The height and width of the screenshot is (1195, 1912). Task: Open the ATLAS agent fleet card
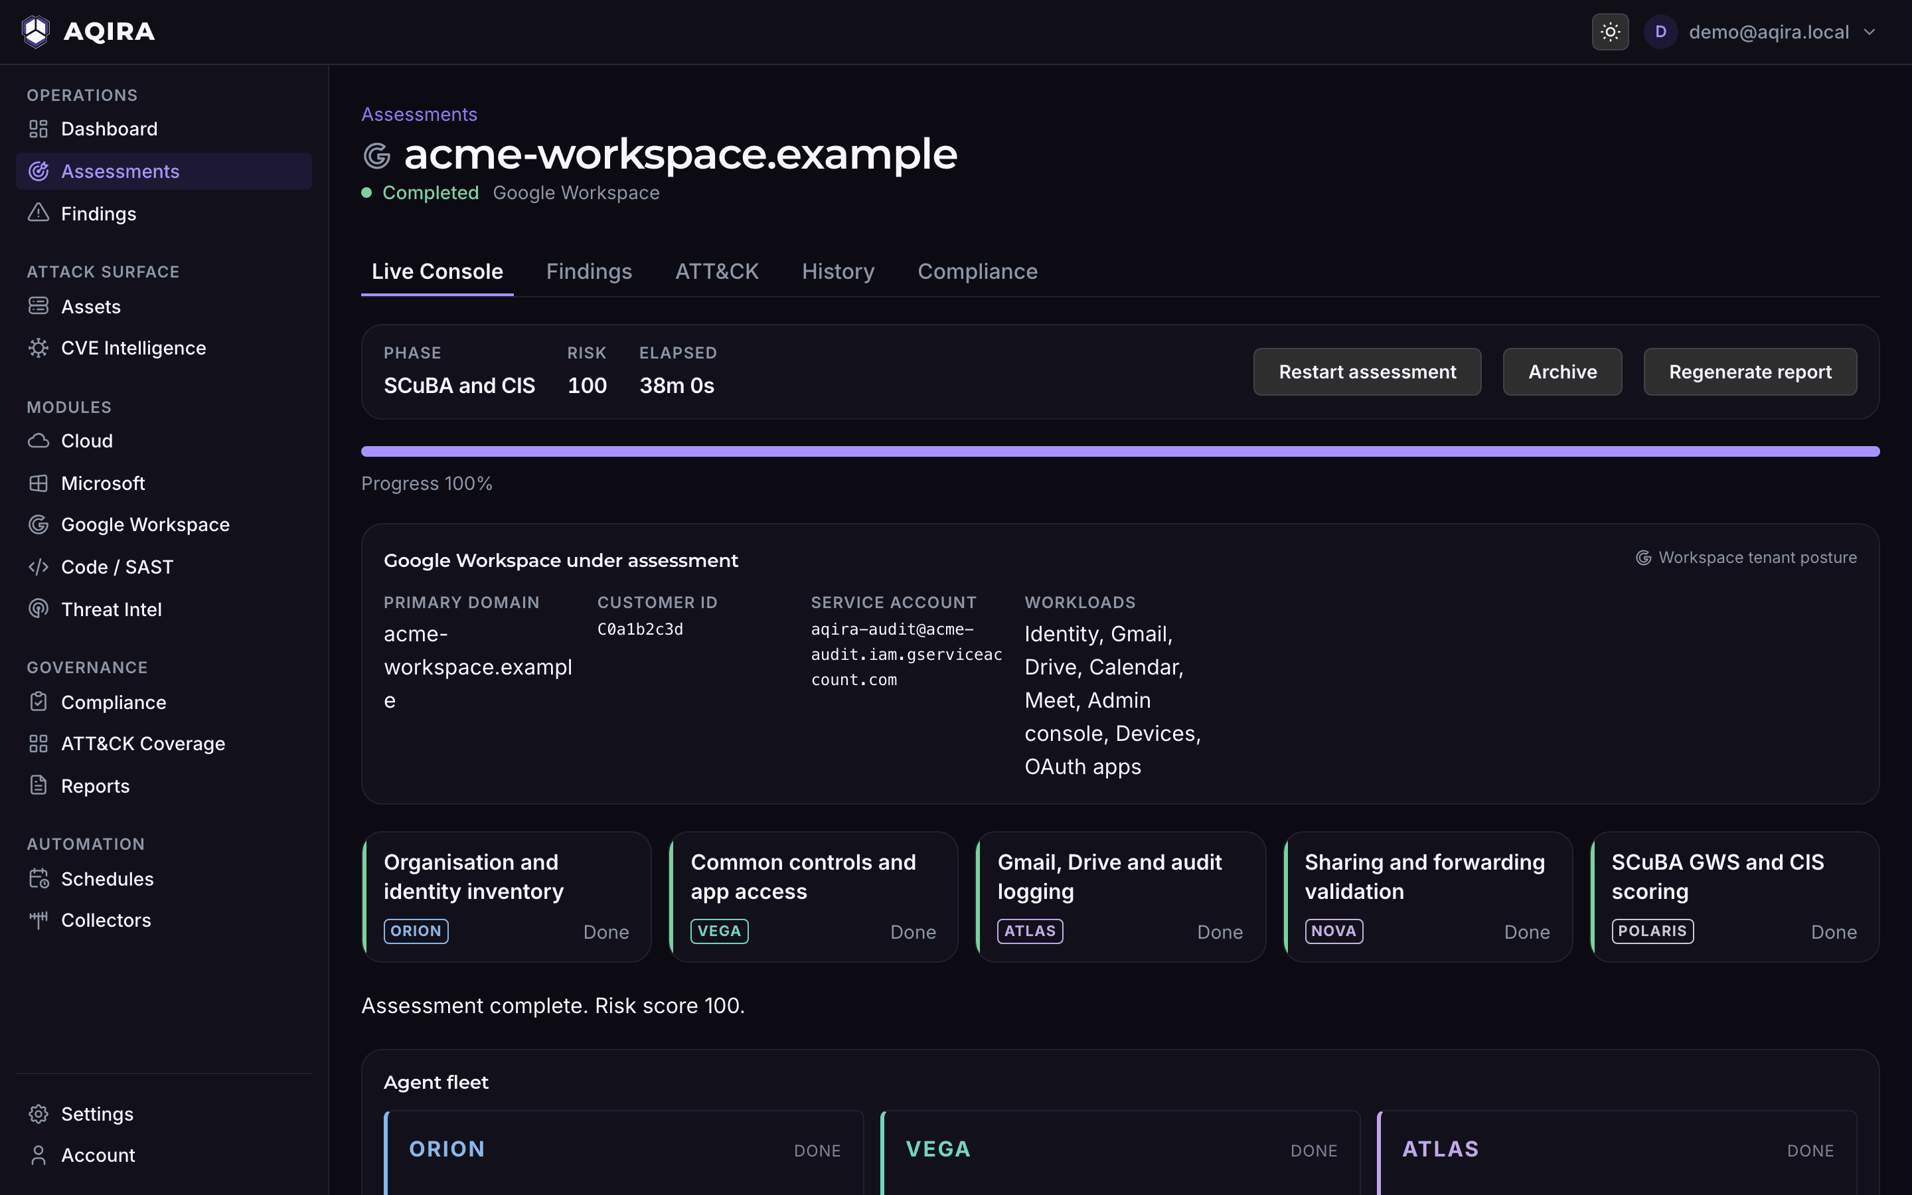tap(1617, 1153)
